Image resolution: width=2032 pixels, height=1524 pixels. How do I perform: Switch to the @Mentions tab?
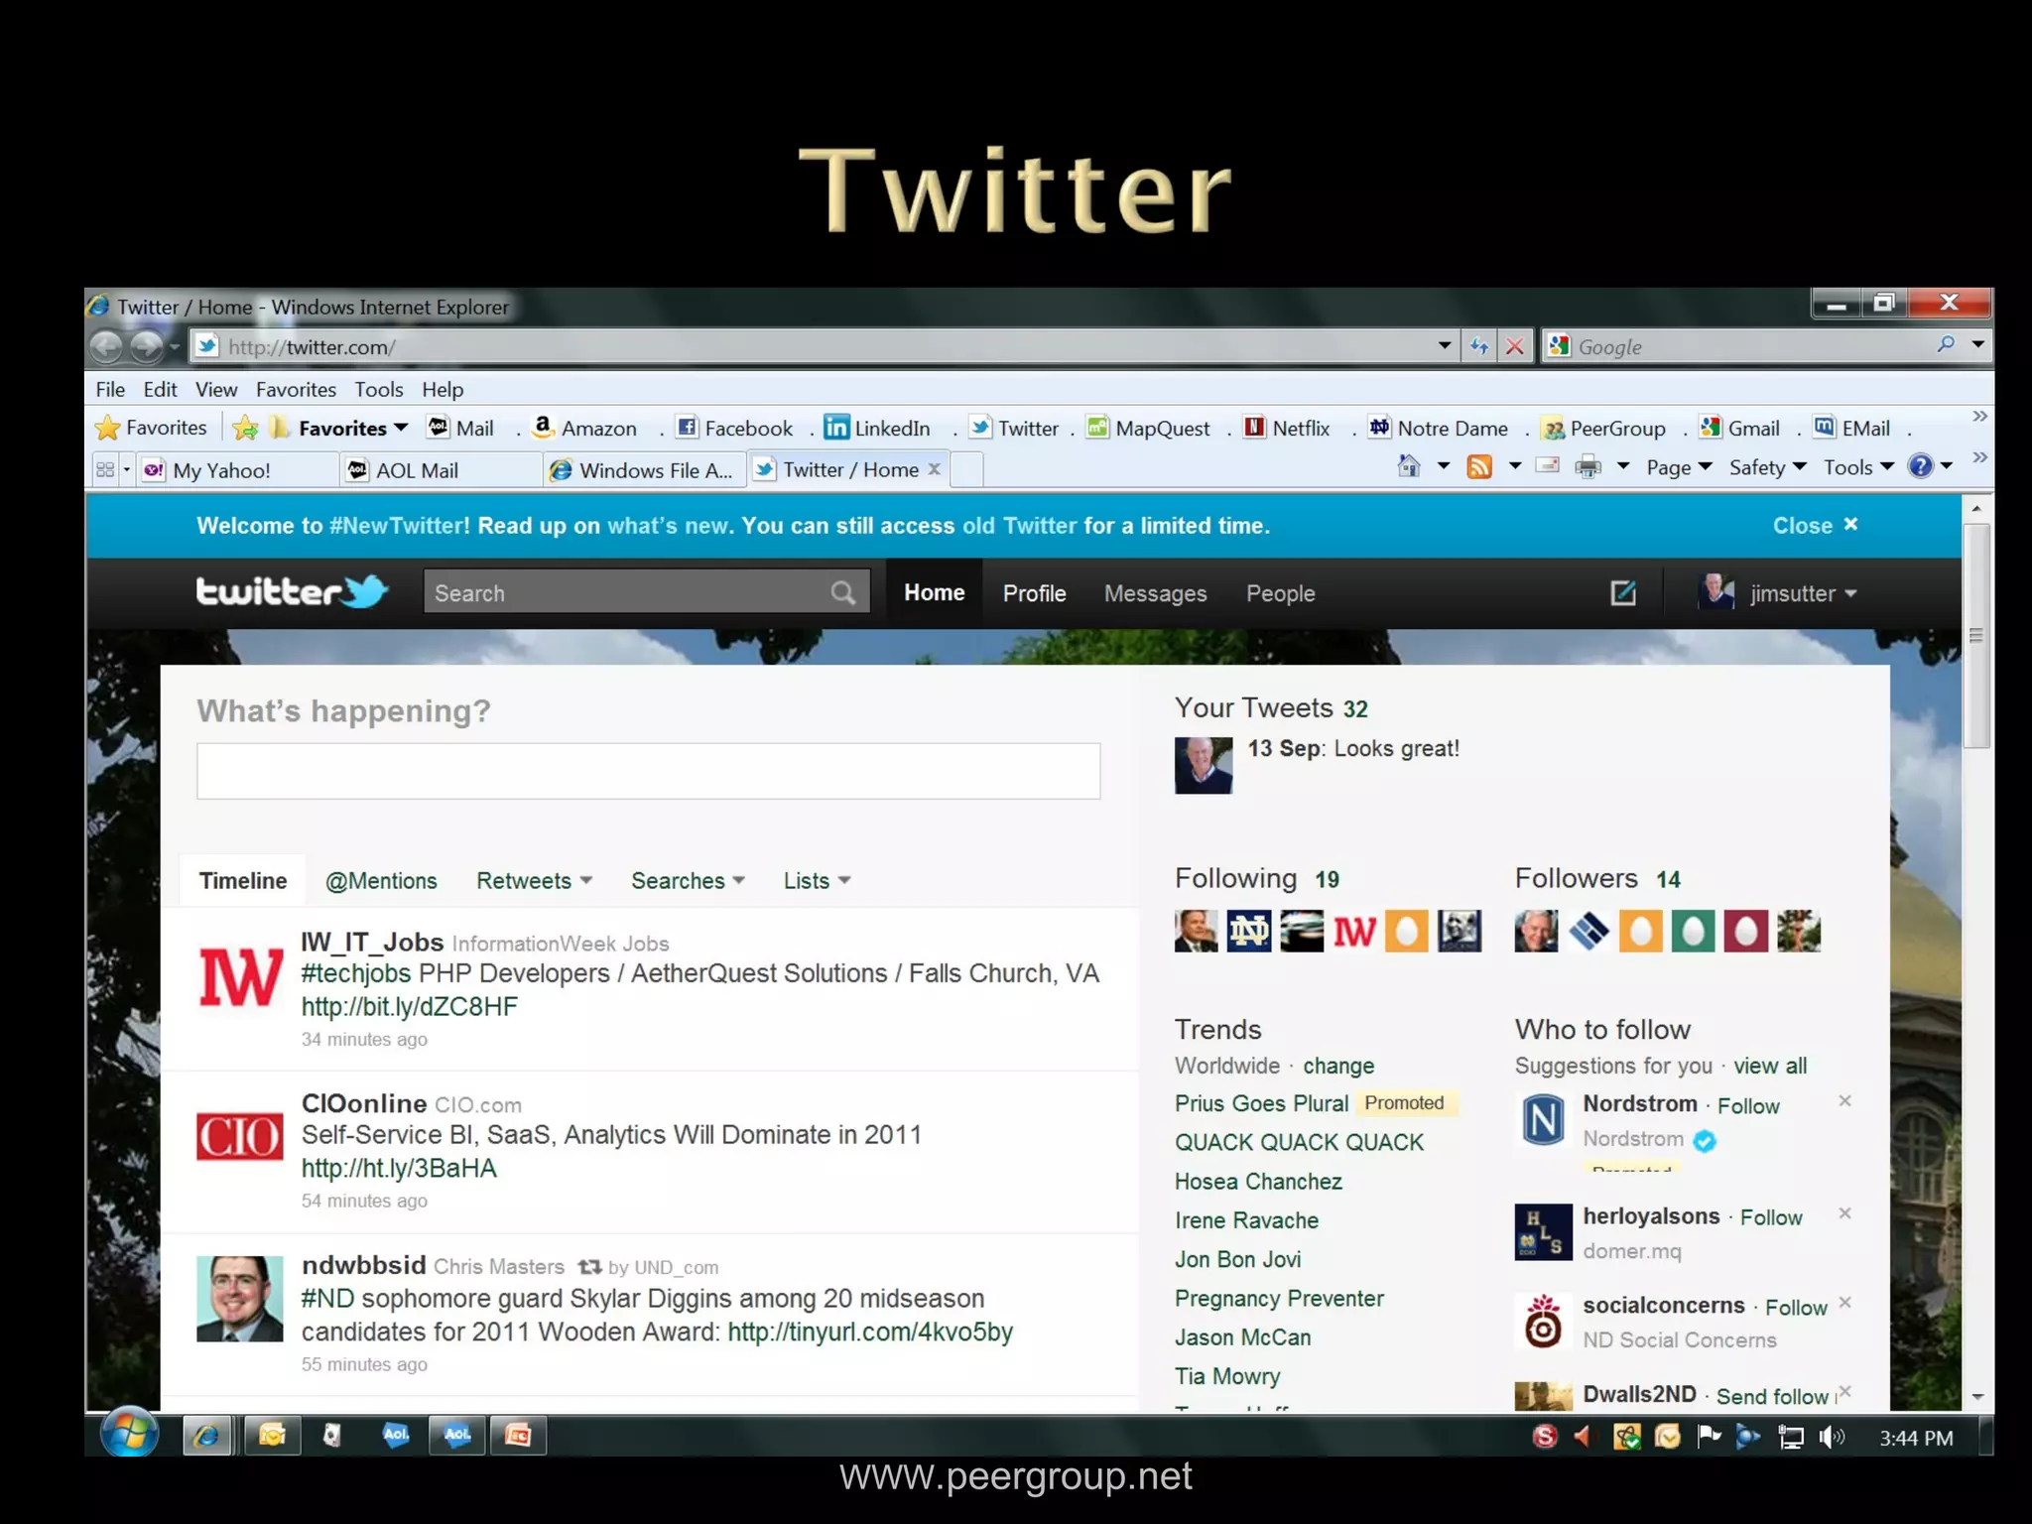pos(381,881)
